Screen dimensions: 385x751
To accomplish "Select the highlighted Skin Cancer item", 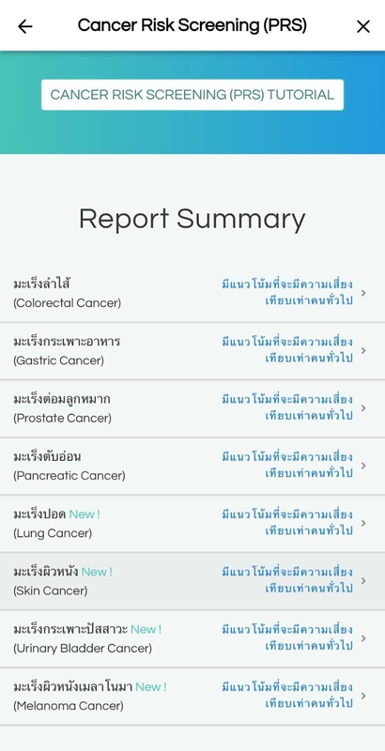I will coord(192,581).
